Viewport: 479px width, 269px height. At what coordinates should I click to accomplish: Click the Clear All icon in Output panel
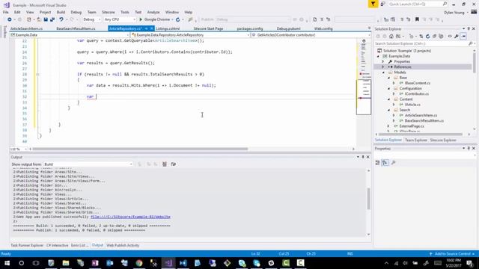pyautogui.click(x=165, y=164)
